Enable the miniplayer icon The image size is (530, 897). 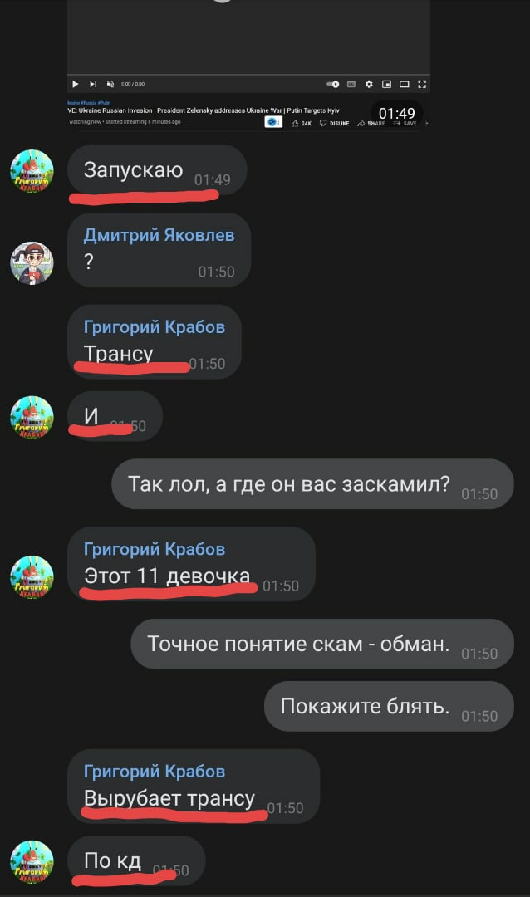point(387,84)
